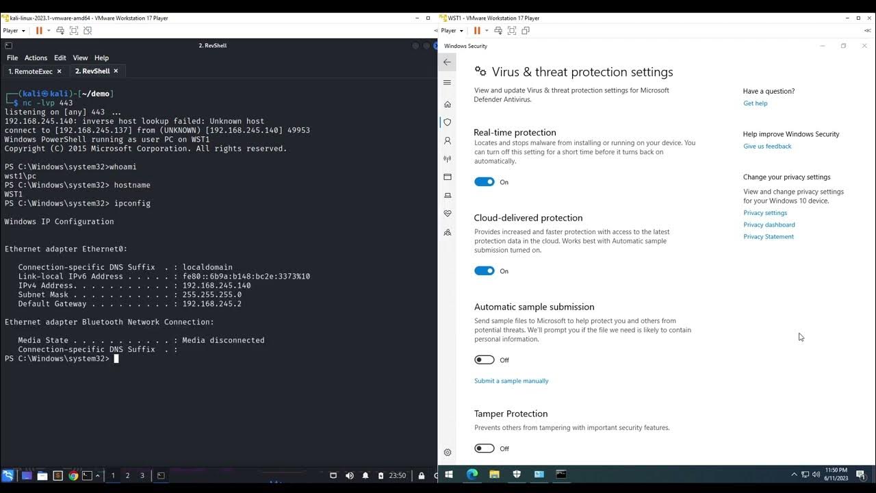876x493 pixels.
Task: Open Privacy Statement link
Action: point(769,237)
